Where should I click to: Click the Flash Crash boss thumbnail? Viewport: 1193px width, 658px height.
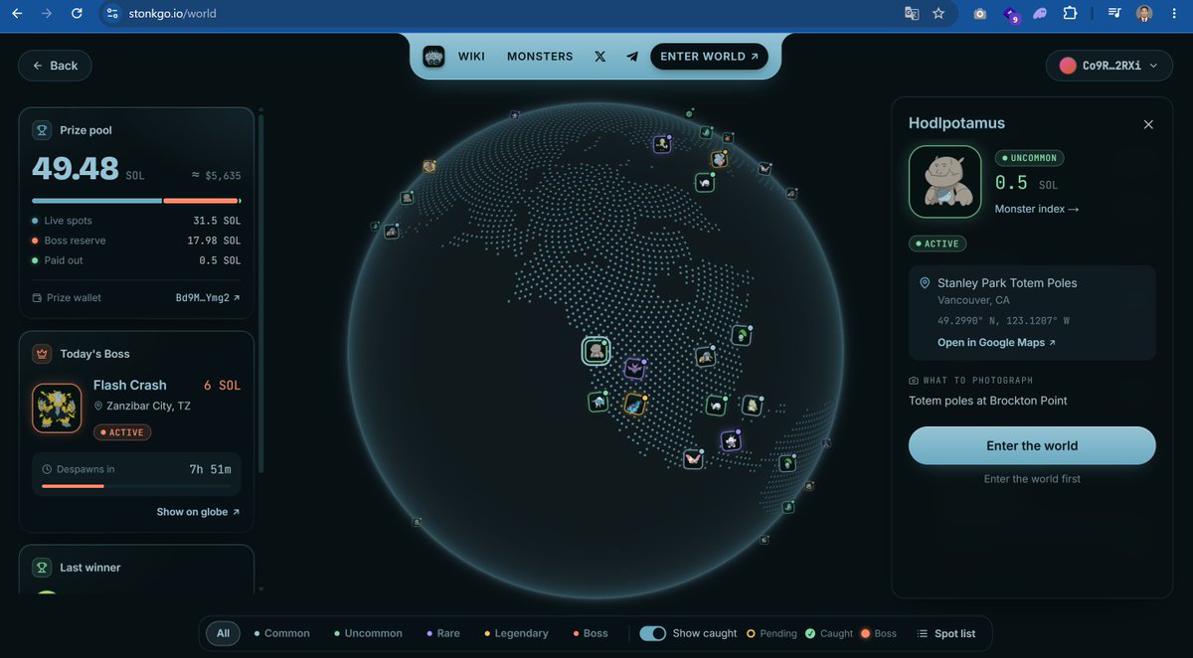tap(57, 409)
